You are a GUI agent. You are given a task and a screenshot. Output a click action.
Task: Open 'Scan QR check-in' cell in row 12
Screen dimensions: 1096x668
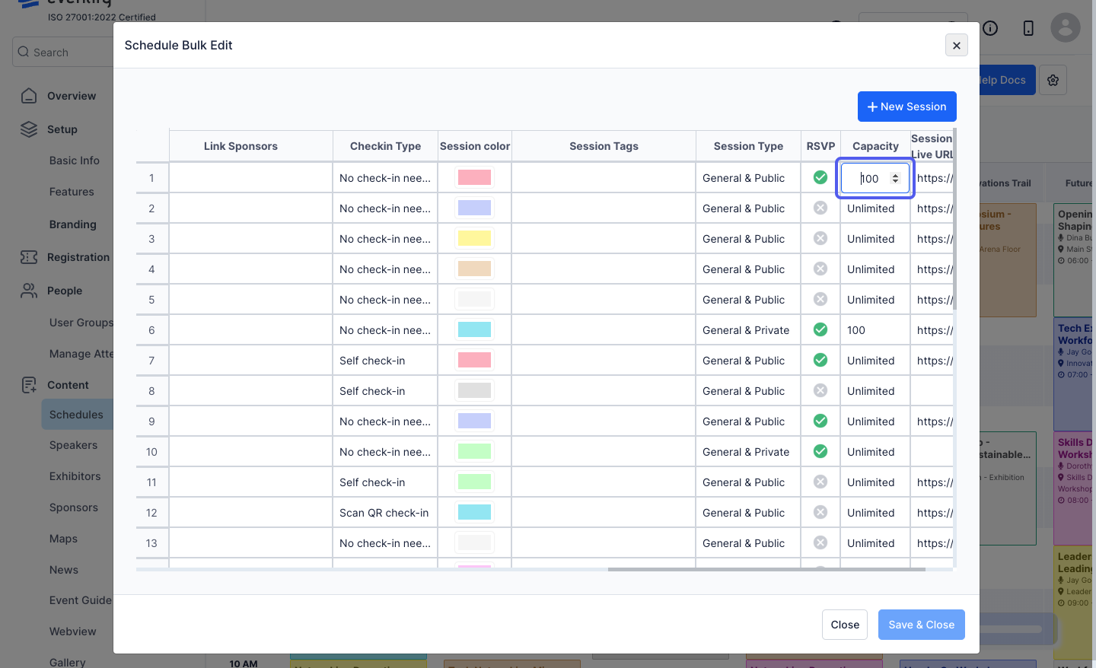pos(385,513)
